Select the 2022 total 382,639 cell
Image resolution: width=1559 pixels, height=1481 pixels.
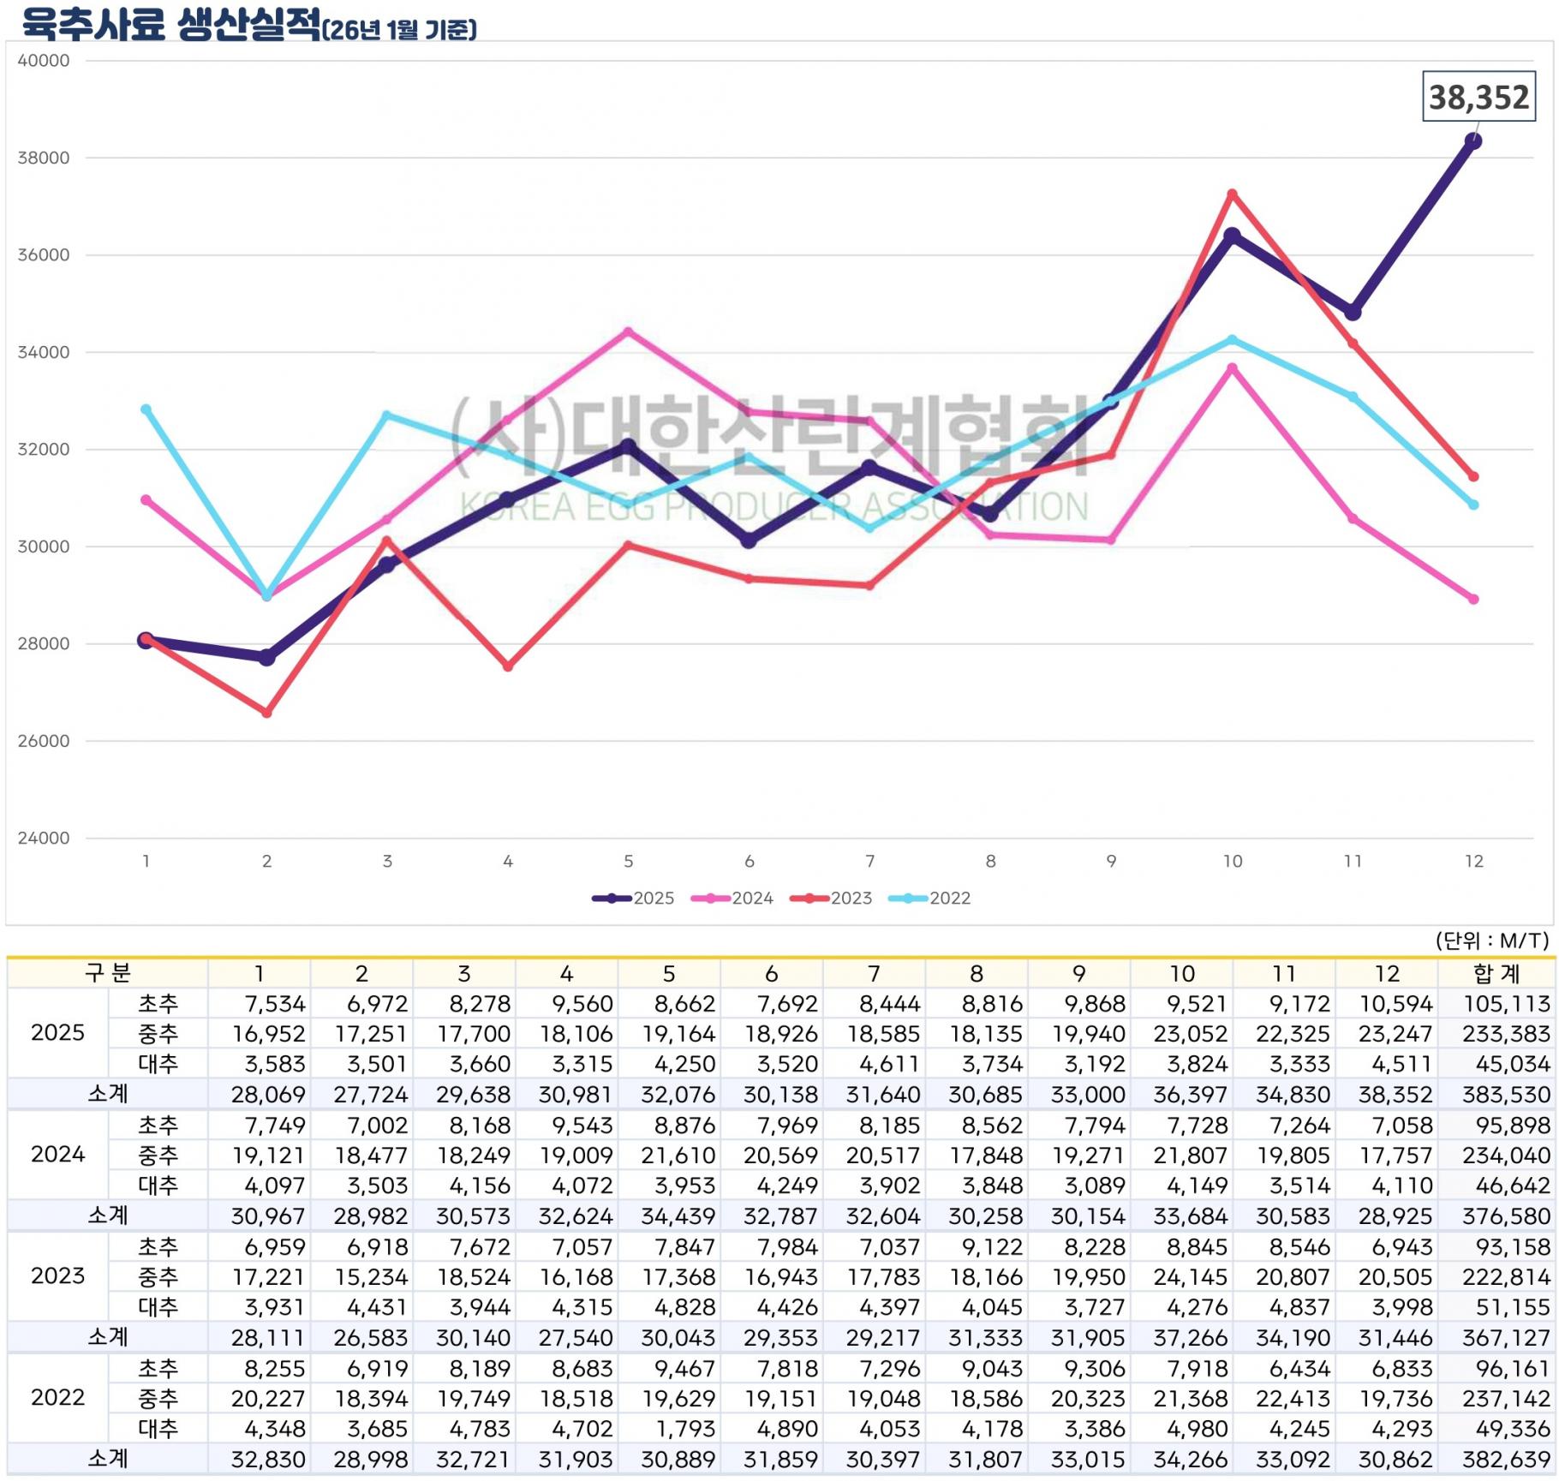coord(1506,1460)
